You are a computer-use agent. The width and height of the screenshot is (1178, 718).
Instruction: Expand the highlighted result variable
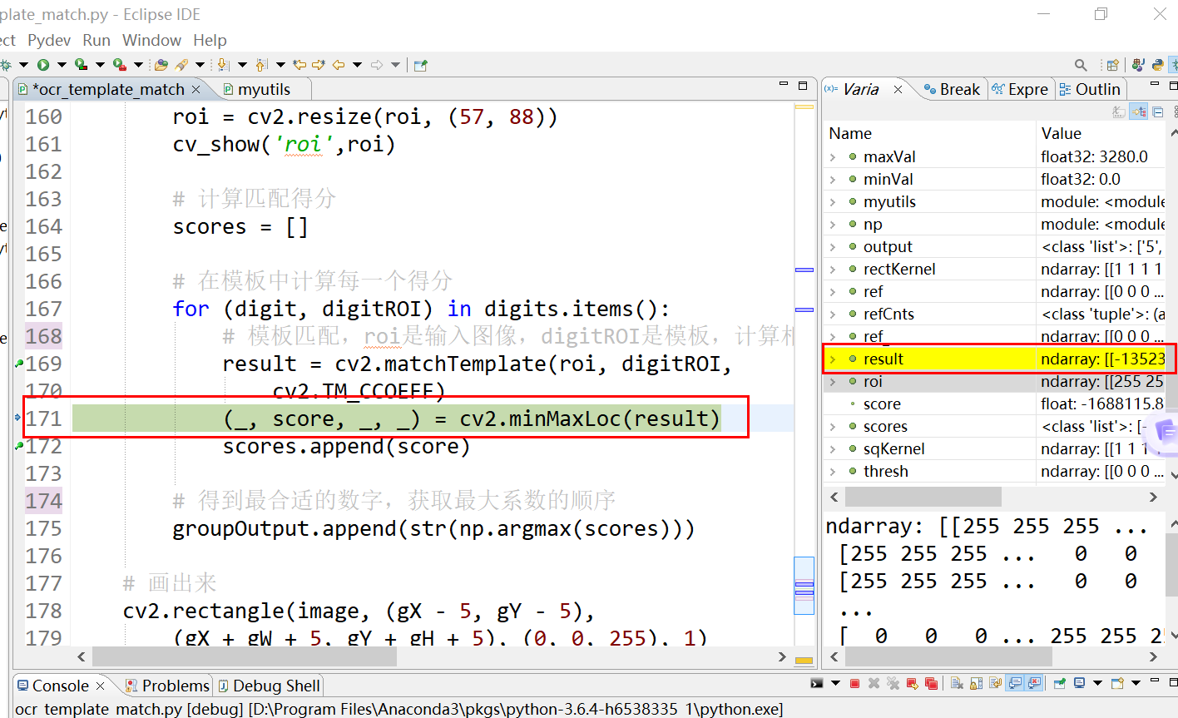click(x=831, y=359)
